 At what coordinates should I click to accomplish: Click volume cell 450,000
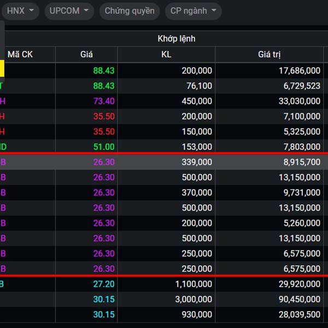coord(197,101)
